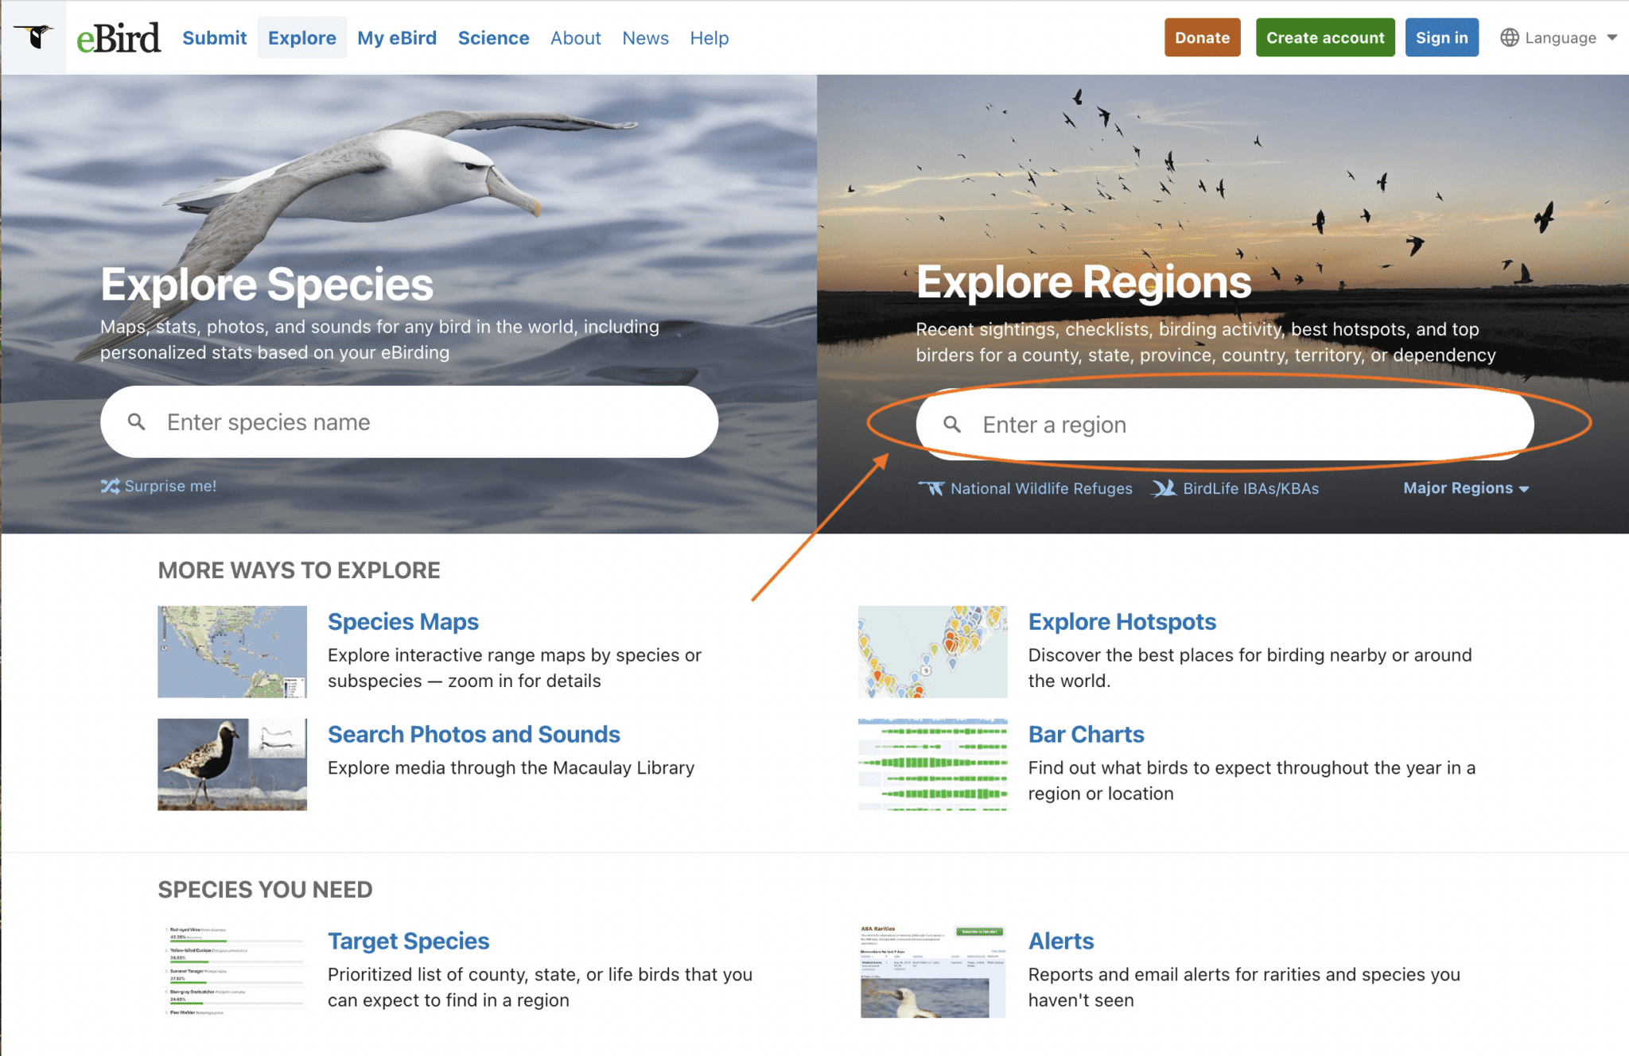1629x1056 pixels.
Task: Open the Language dropdown arrow
Action: point(1612,37)
